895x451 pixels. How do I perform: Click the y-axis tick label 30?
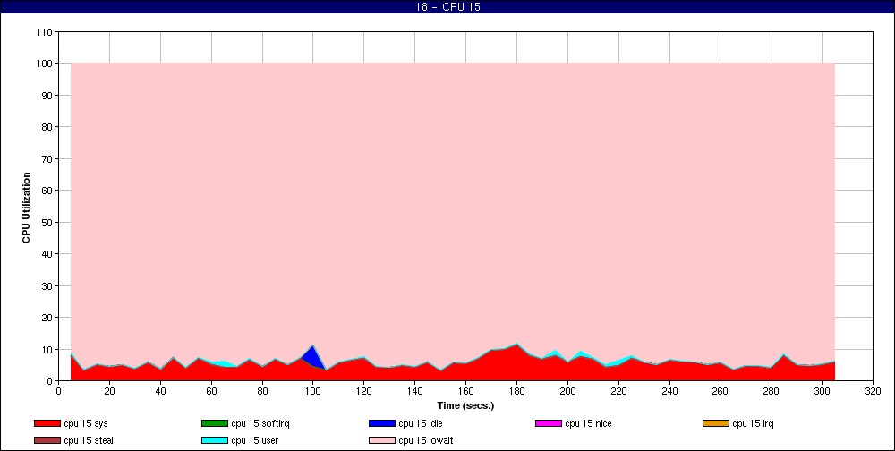click(48, 286)
